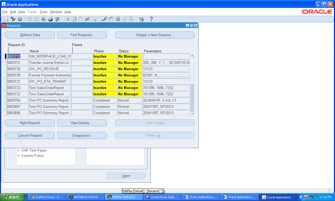Click the Paste clipboard icon
335x201 pixels.
click(x=81, y=19)
